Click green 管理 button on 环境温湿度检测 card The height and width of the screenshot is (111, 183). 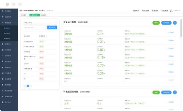point(156,92)
